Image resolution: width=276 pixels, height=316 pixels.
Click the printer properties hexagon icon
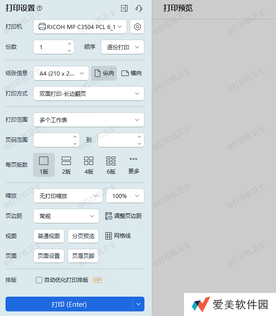click(137, 27)
